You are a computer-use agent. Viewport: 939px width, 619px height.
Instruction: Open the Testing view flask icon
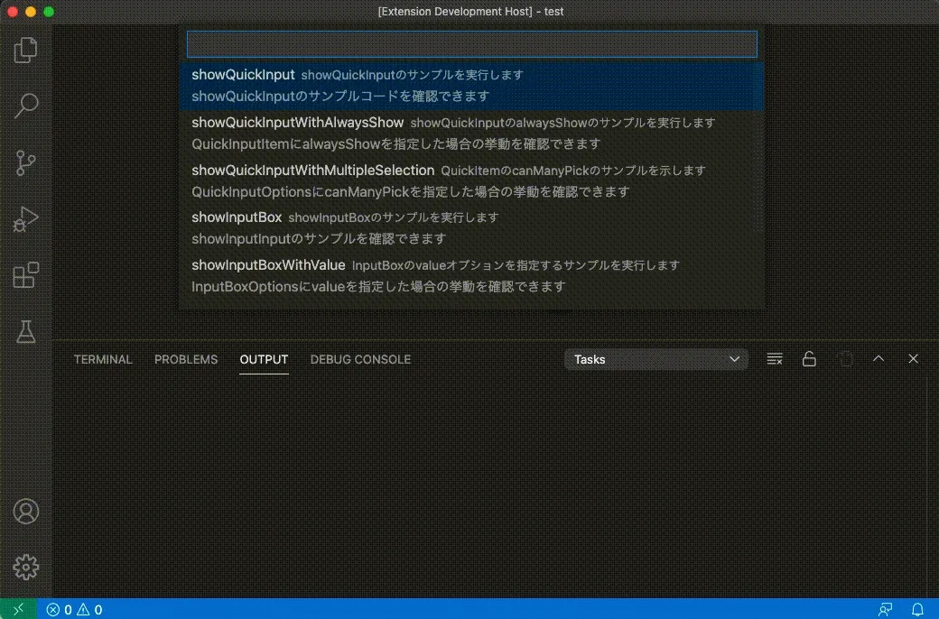click(x=25, y=331)
